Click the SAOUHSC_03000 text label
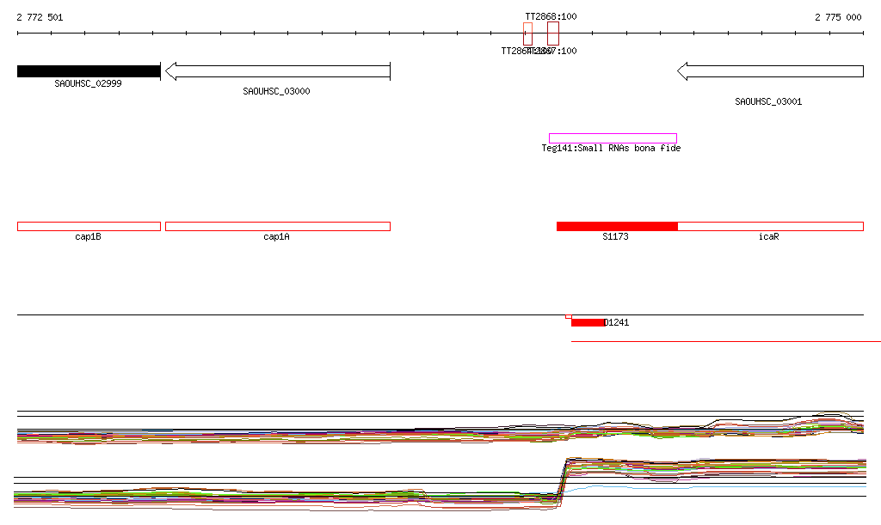 (x=276, y=91)
